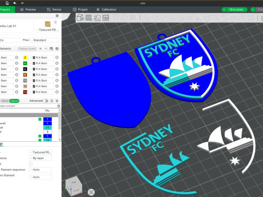
Task: Click the Auto orient toolbar icon
Action: 98,18
